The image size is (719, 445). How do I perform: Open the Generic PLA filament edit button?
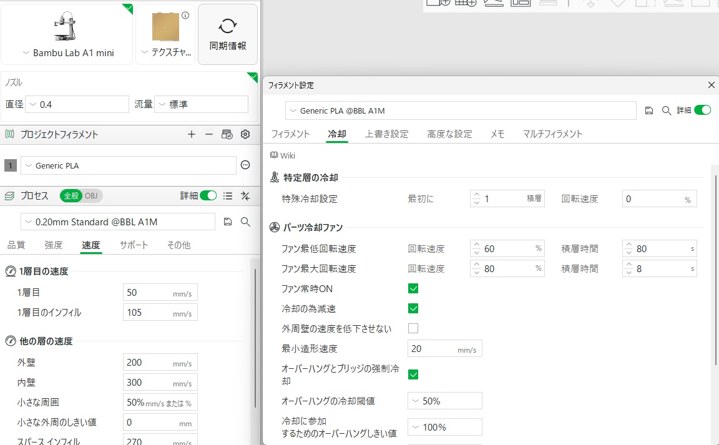[x=245, y=165]
